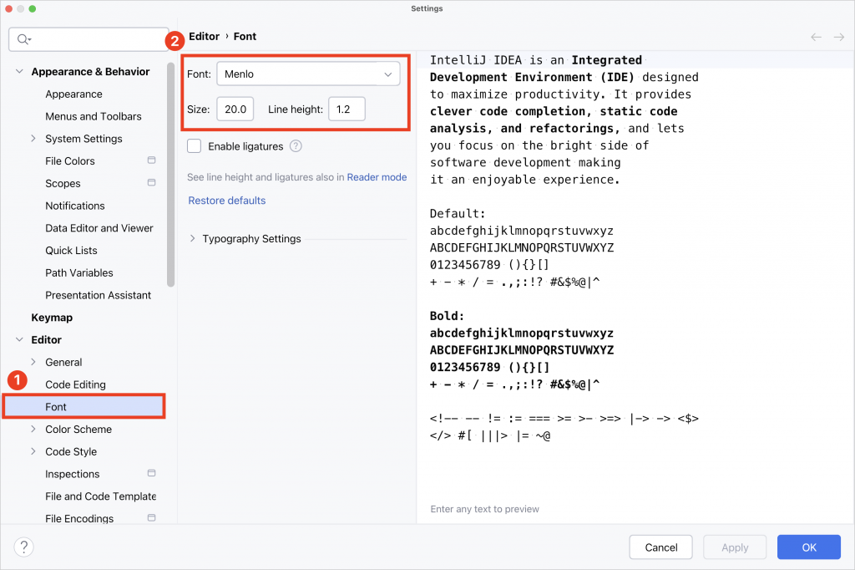855x570 pixels.
Task: Select Notifications settings page
Action: click(x=74, y=206)
